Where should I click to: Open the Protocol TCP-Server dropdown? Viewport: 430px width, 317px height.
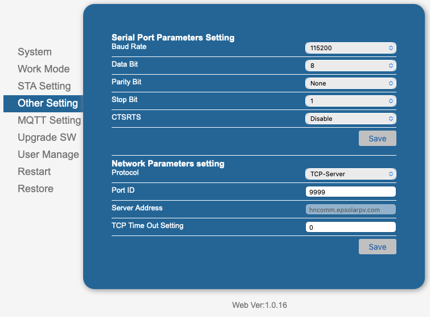[350, 174]
